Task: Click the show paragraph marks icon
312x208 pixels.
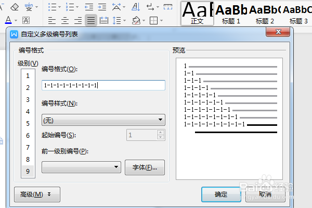Action: [150, 7]
